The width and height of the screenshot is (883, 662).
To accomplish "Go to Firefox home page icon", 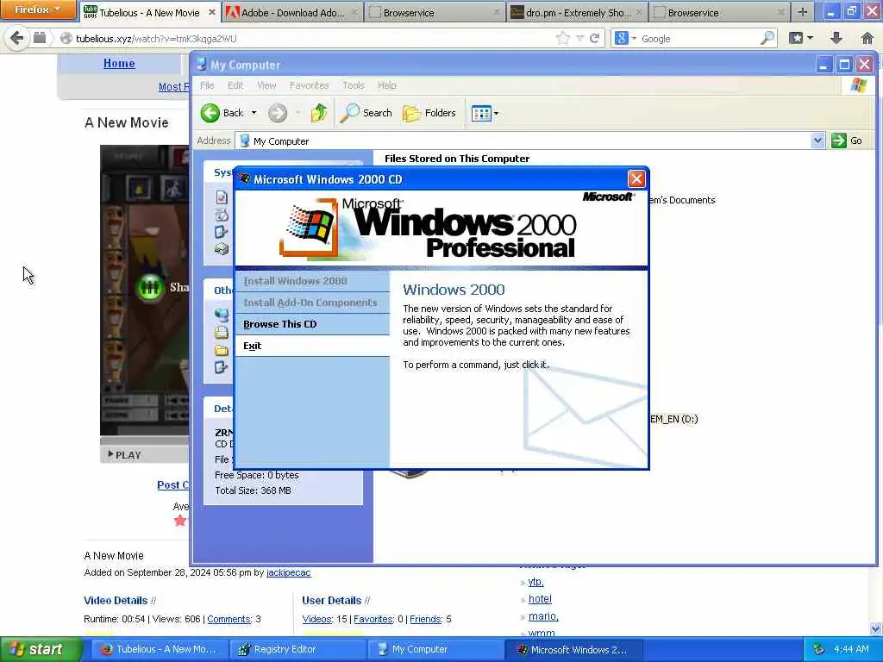I will point(867,38).
